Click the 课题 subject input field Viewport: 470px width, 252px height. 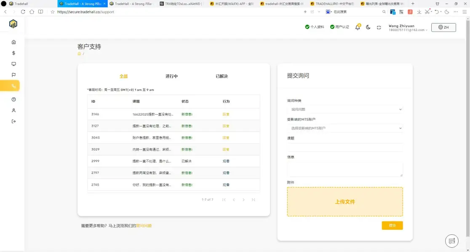pos(344,147)
